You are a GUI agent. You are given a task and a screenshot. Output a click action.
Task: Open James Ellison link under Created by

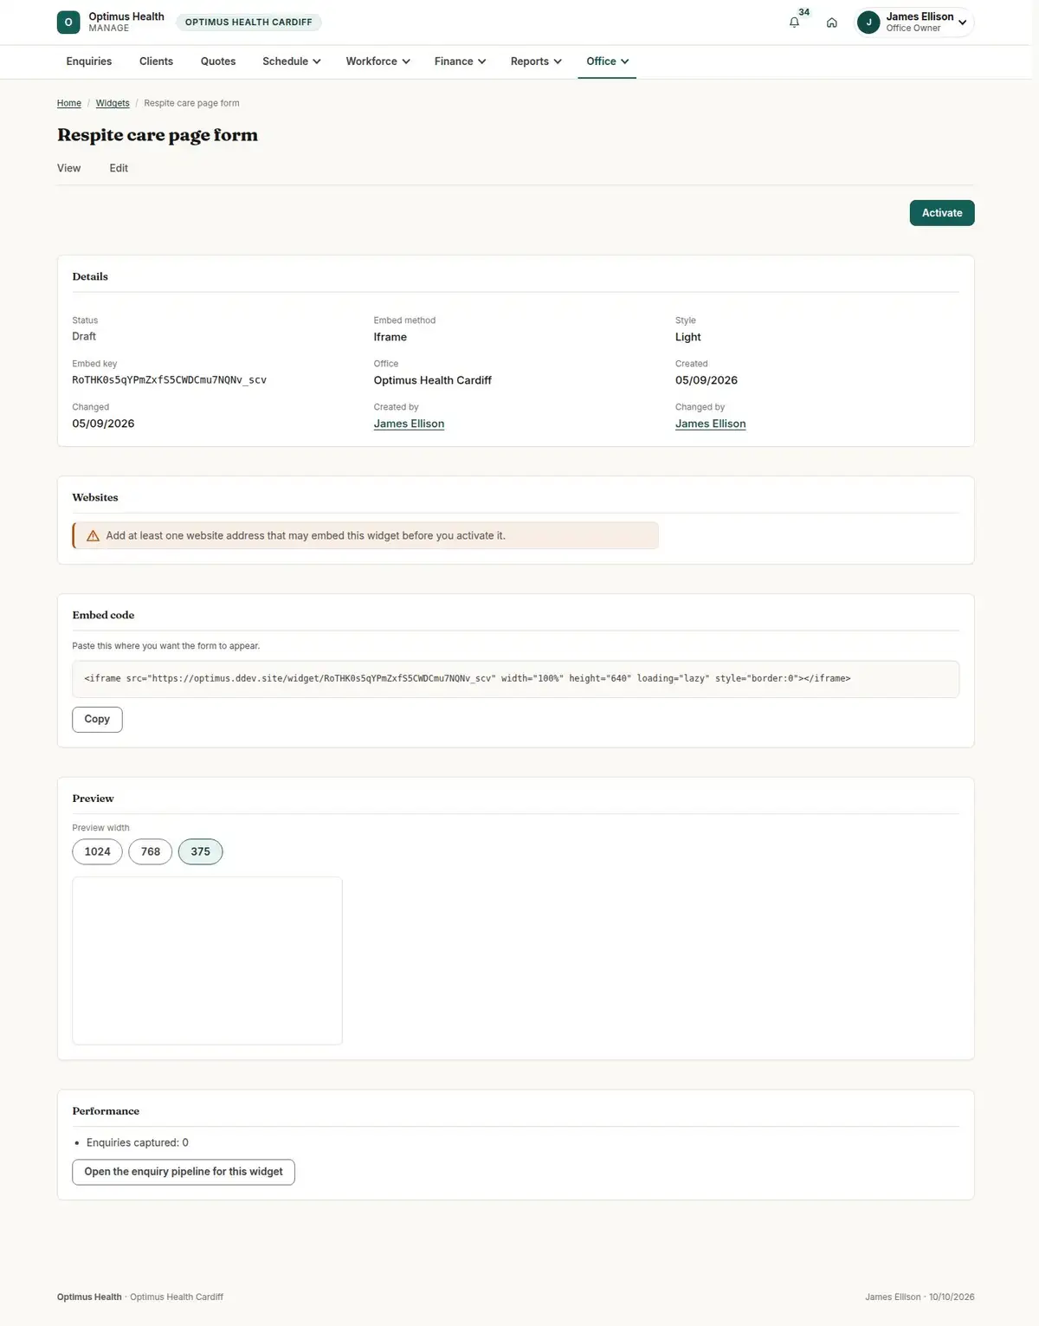point(409,424)
